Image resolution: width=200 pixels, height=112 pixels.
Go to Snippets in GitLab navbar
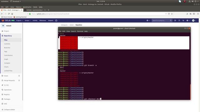pos(51,21)
